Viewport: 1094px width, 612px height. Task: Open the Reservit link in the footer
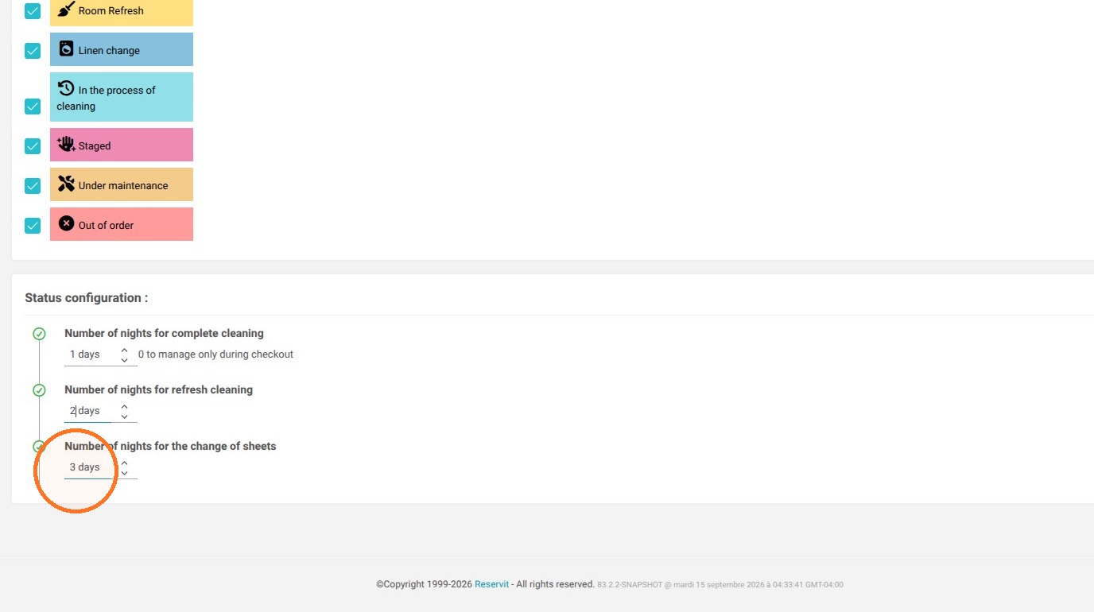click(492, 584)
